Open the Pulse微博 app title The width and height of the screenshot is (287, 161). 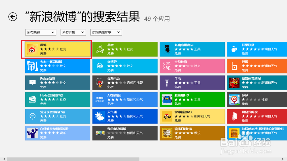point(47,78)
